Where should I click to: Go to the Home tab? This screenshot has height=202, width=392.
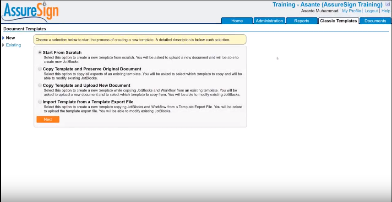[x=237, y=21]
